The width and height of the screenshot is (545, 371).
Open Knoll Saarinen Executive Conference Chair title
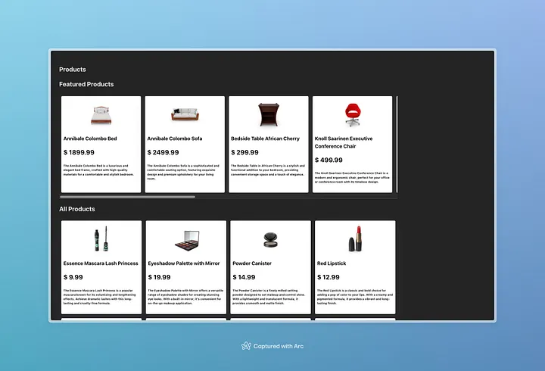pyautogui.click(x=344, y=142)
